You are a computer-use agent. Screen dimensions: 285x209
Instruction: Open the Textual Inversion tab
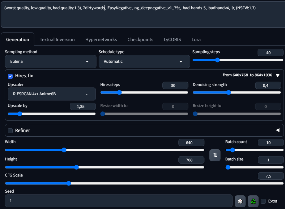point(57,40)
